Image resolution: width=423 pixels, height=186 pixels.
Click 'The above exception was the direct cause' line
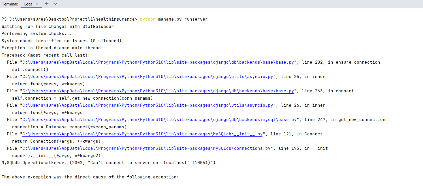pos(90,177)
